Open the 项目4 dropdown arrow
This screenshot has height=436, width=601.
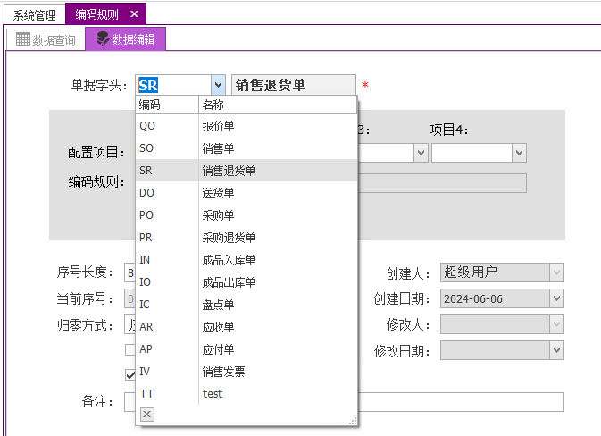tap(520, 153)
